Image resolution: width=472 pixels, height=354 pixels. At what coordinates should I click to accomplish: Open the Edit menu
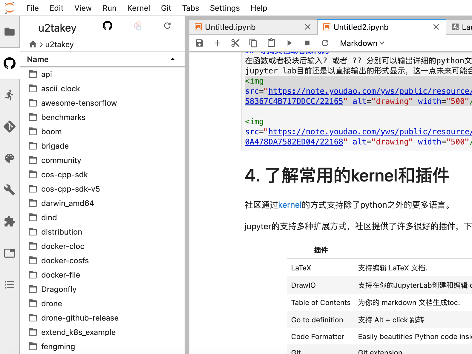point(56,8)
